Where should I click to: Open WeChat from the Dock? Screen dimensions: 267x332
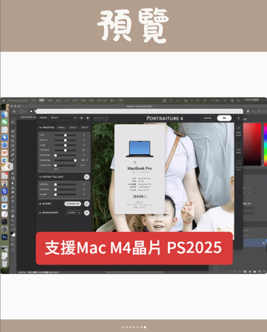click(x=4, y=122)
